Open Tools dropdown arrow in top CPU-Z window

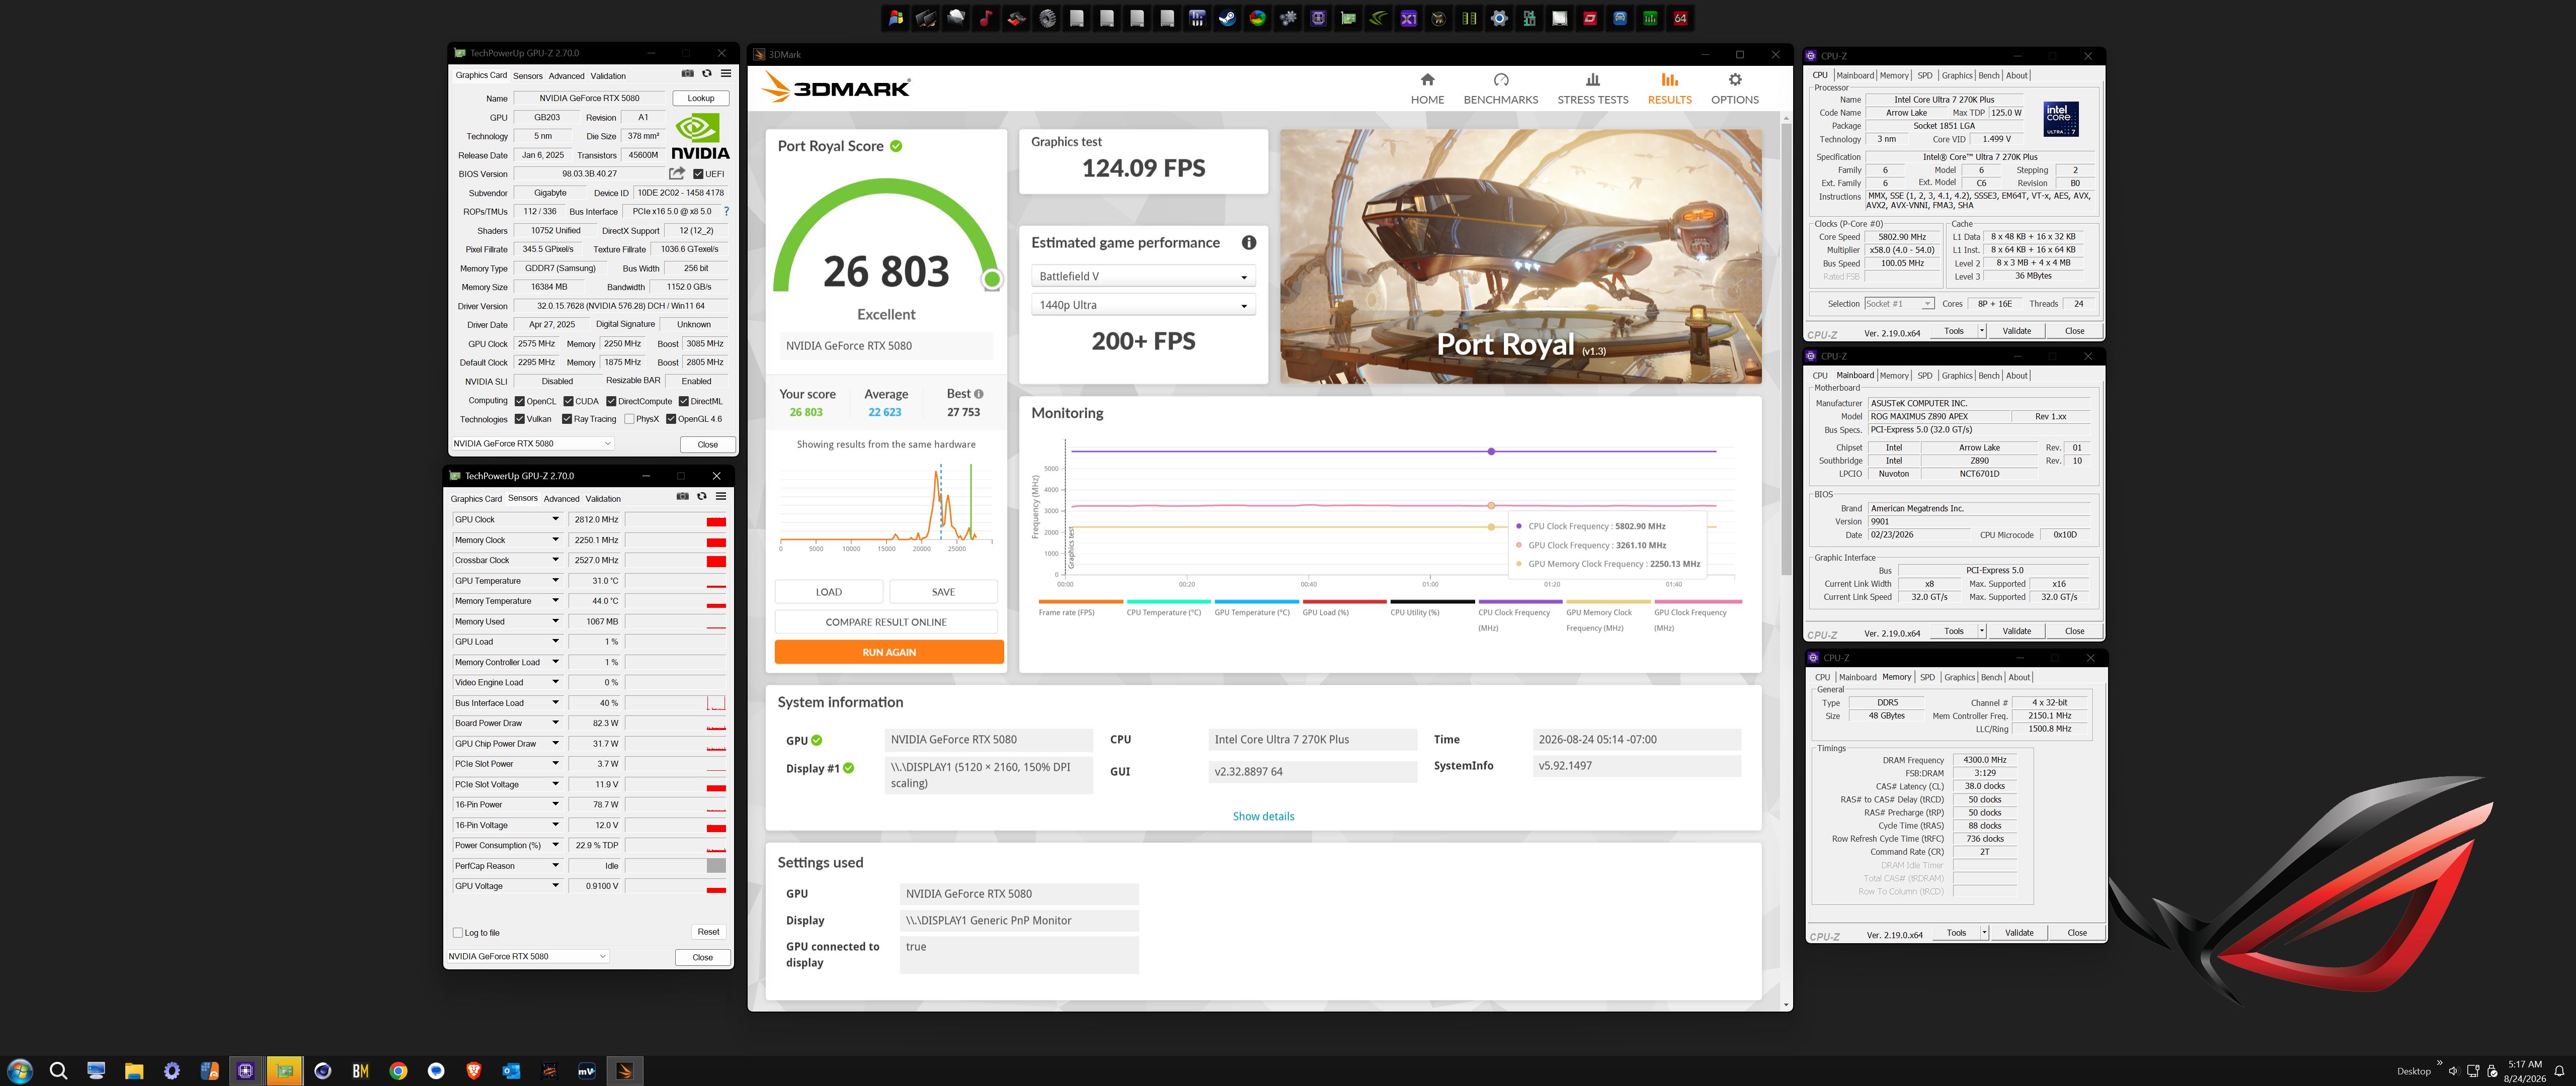click(1982, 331)
